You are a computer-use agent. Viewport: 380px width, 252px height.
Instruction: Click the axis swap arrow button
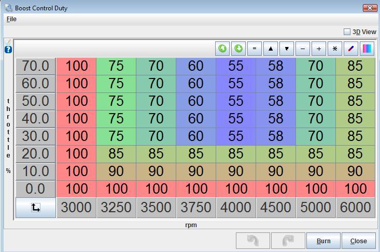(36, 208)
